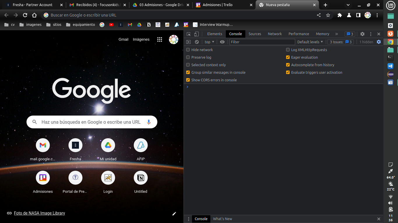The width and height of the screenshot is (398, 223).
Task: Disable Autocomplete from history checkbox
Action: pyautogui.click(x=288, y=65)
